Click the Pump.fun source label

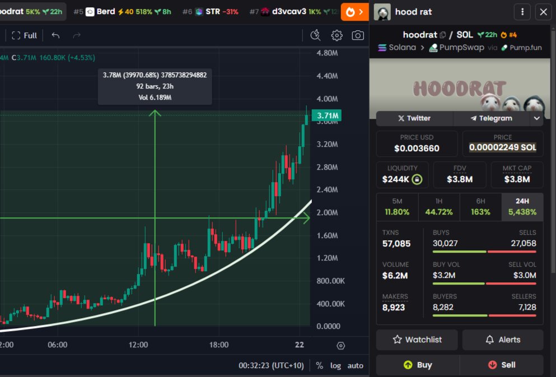point(521,48)
